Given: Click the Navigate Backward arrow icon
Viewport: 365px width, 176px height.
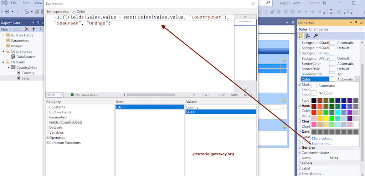Looking at the screenshot, I should (7, 12).
